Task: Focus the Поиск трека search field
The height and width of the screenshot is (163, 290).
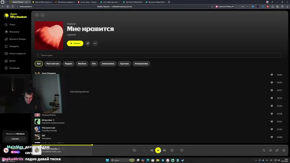Action: (158, 55)
